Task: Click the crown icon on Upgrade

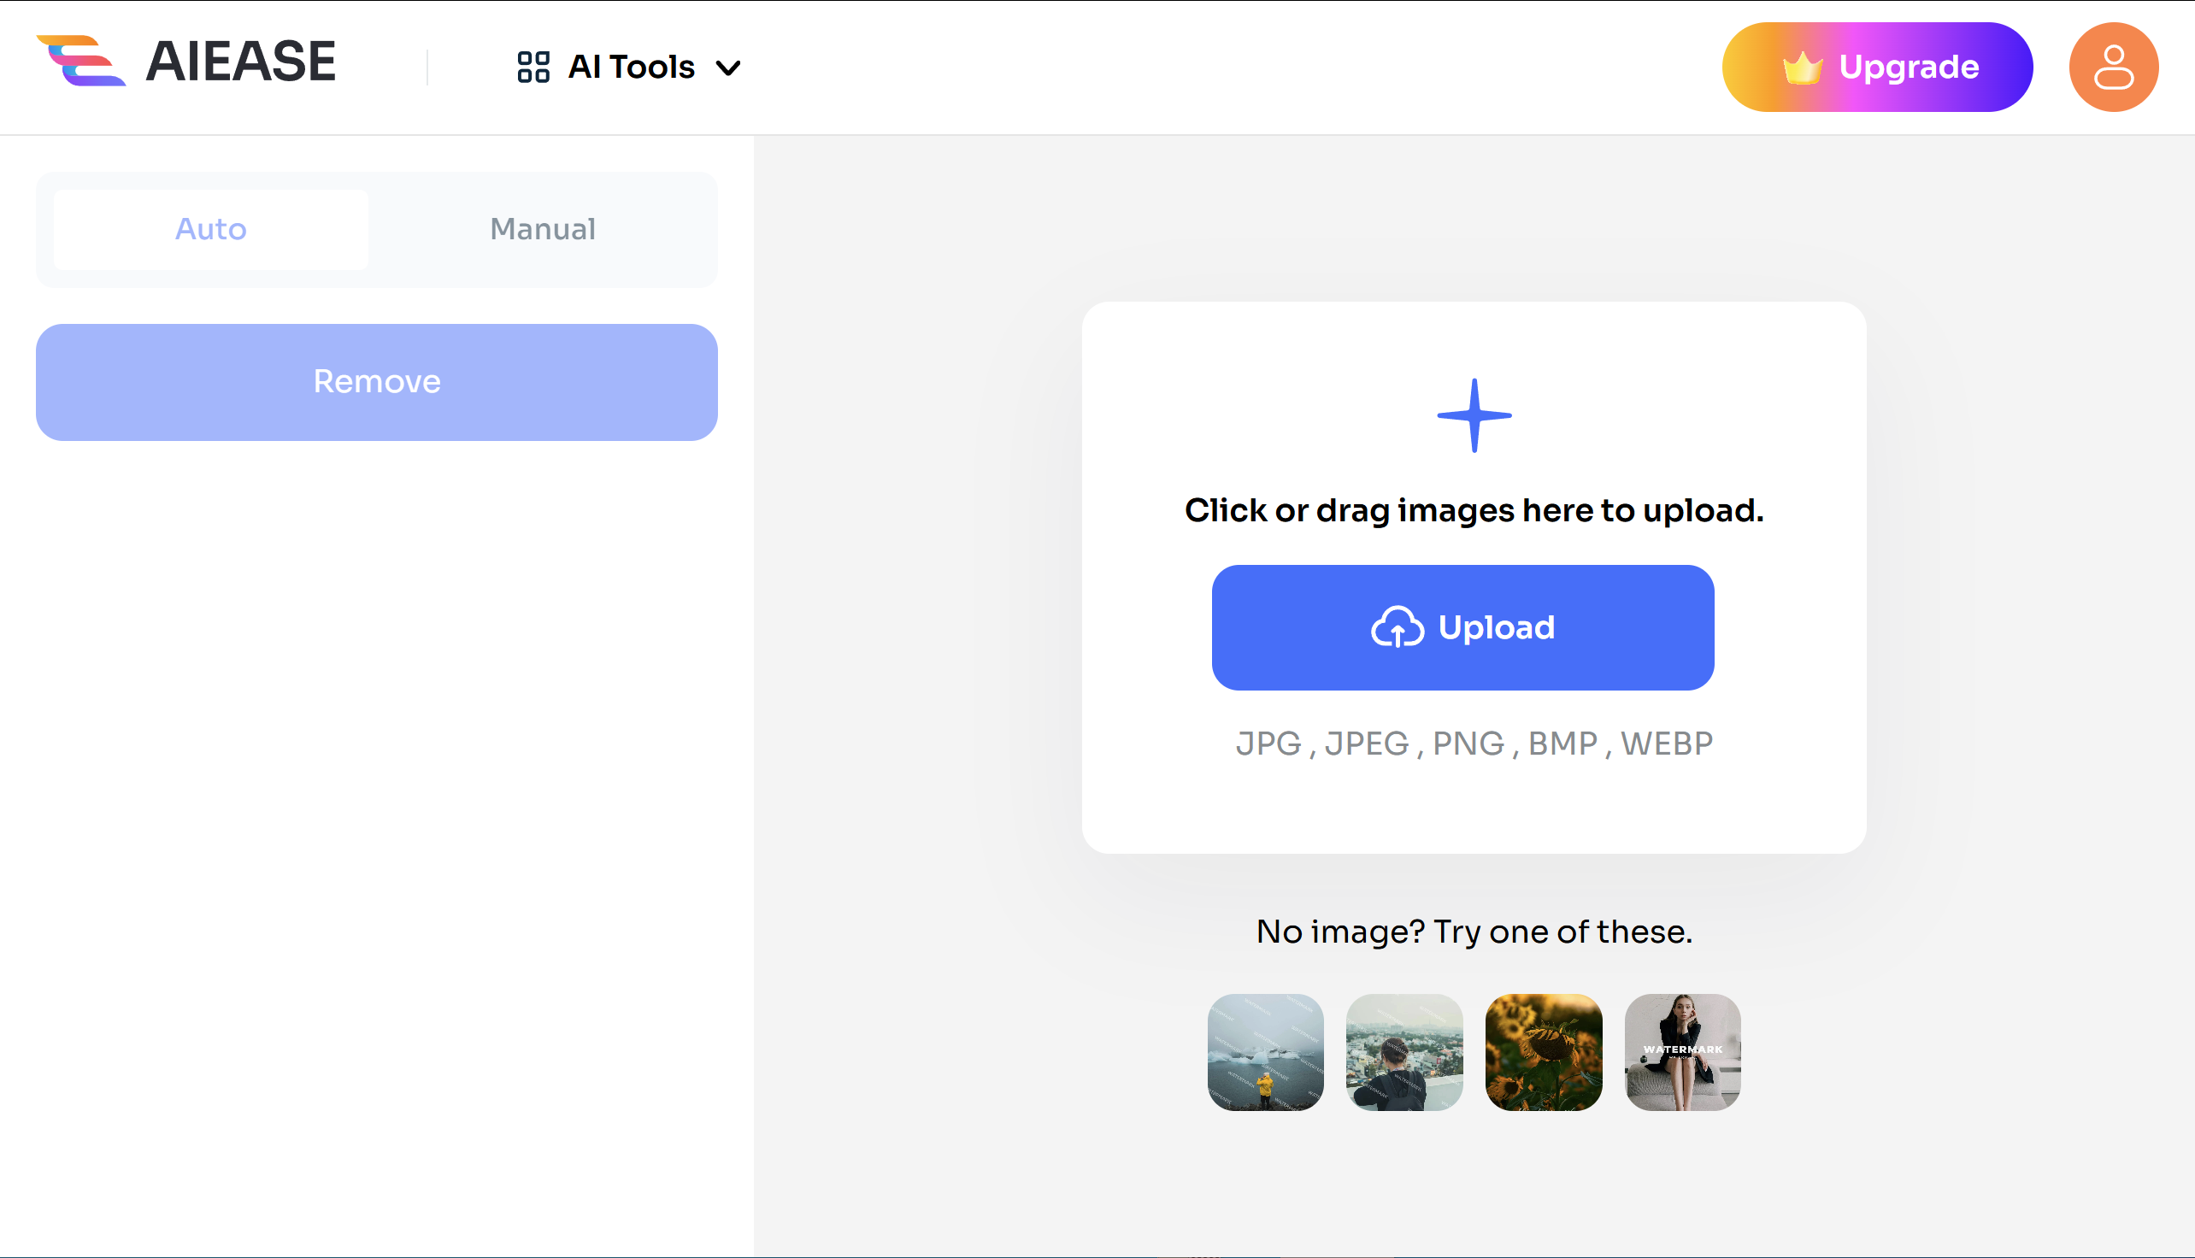Action: (1803, 68)
